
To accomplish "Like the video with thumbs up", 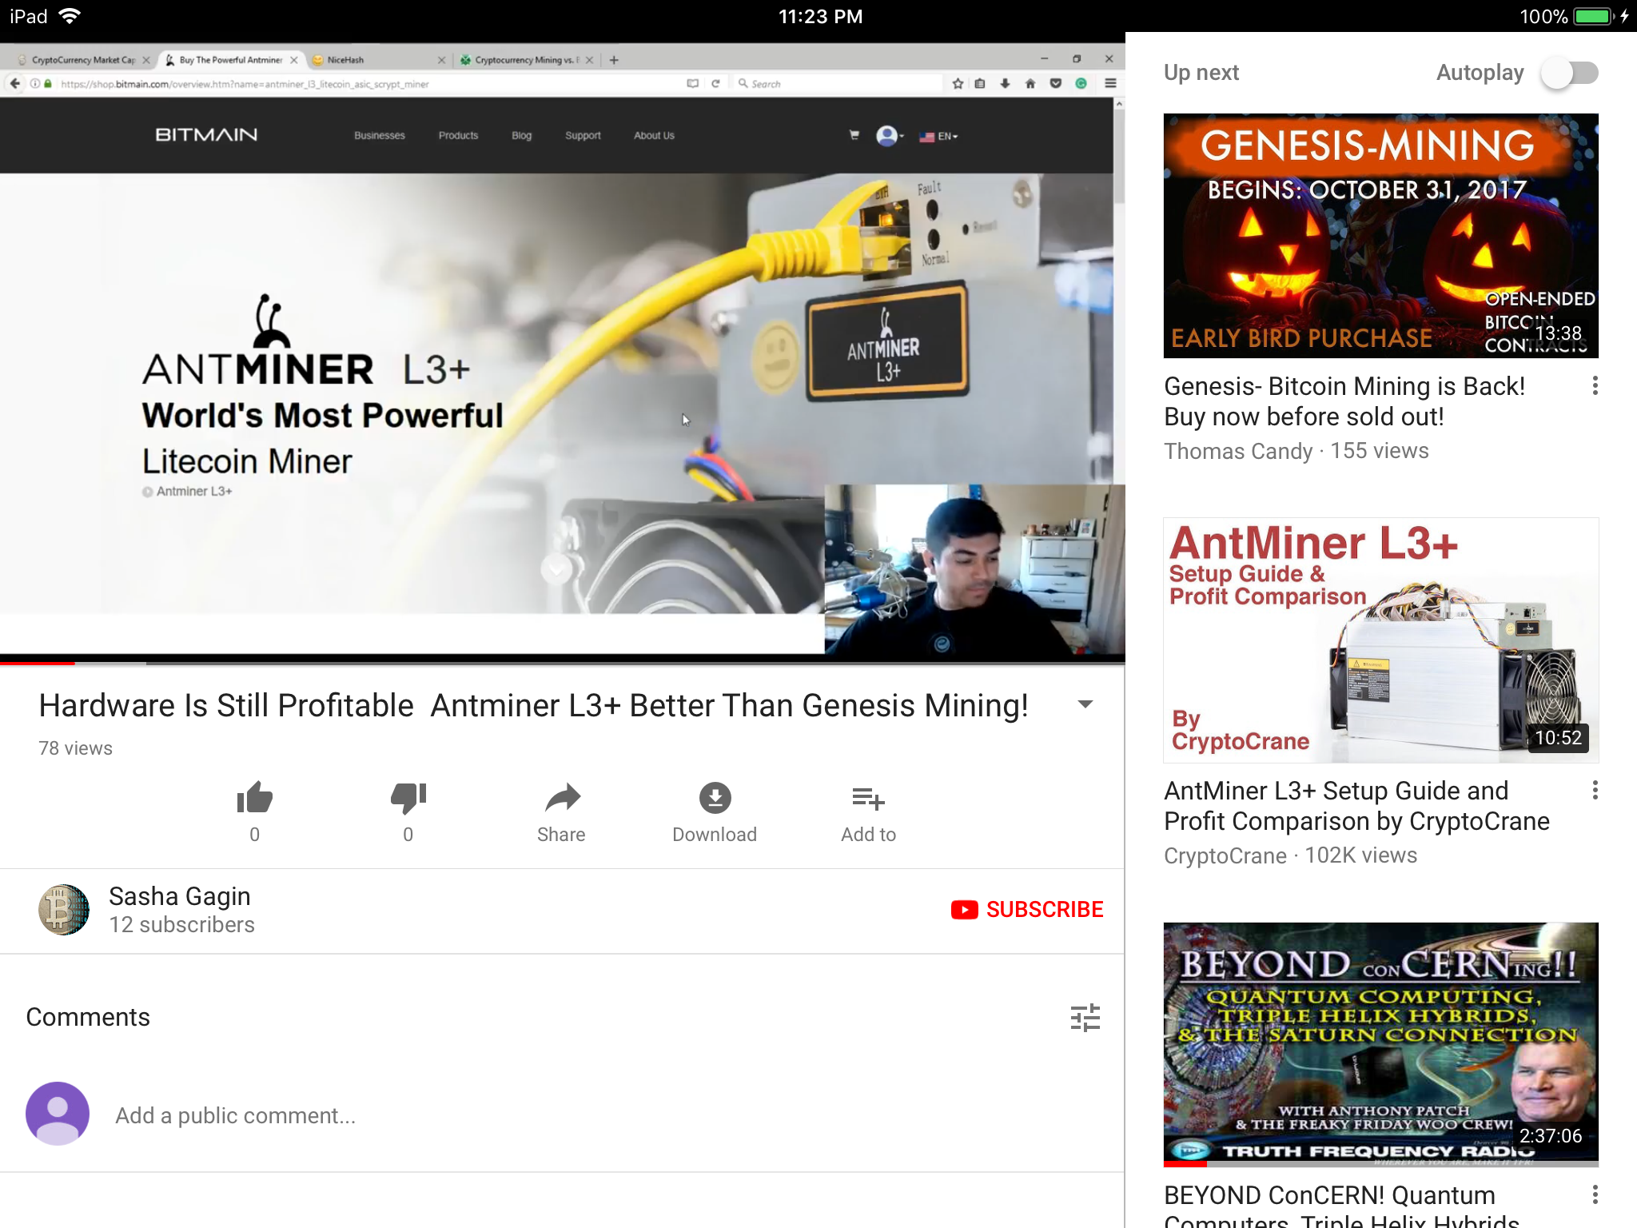I will [x=255, y=798].
